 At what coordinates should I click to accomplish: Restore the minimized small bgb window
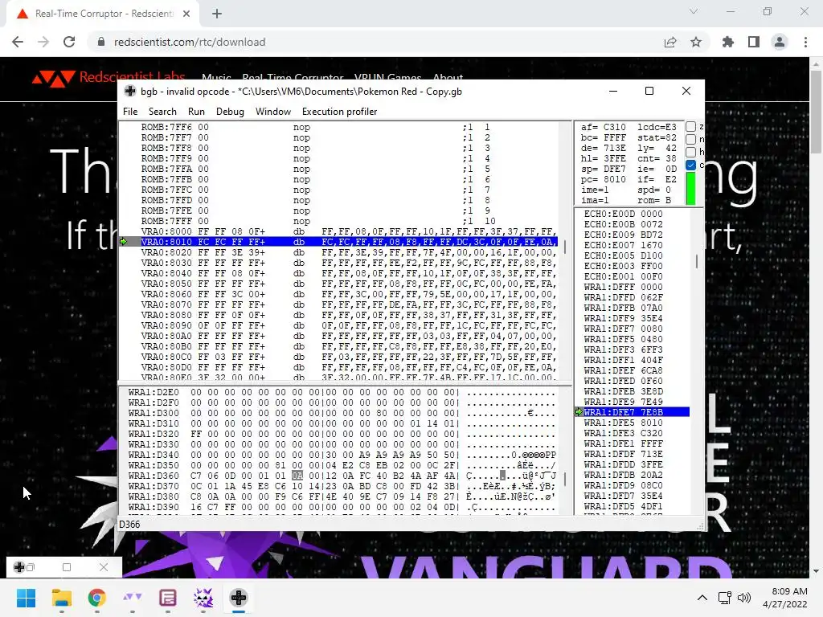31,567
